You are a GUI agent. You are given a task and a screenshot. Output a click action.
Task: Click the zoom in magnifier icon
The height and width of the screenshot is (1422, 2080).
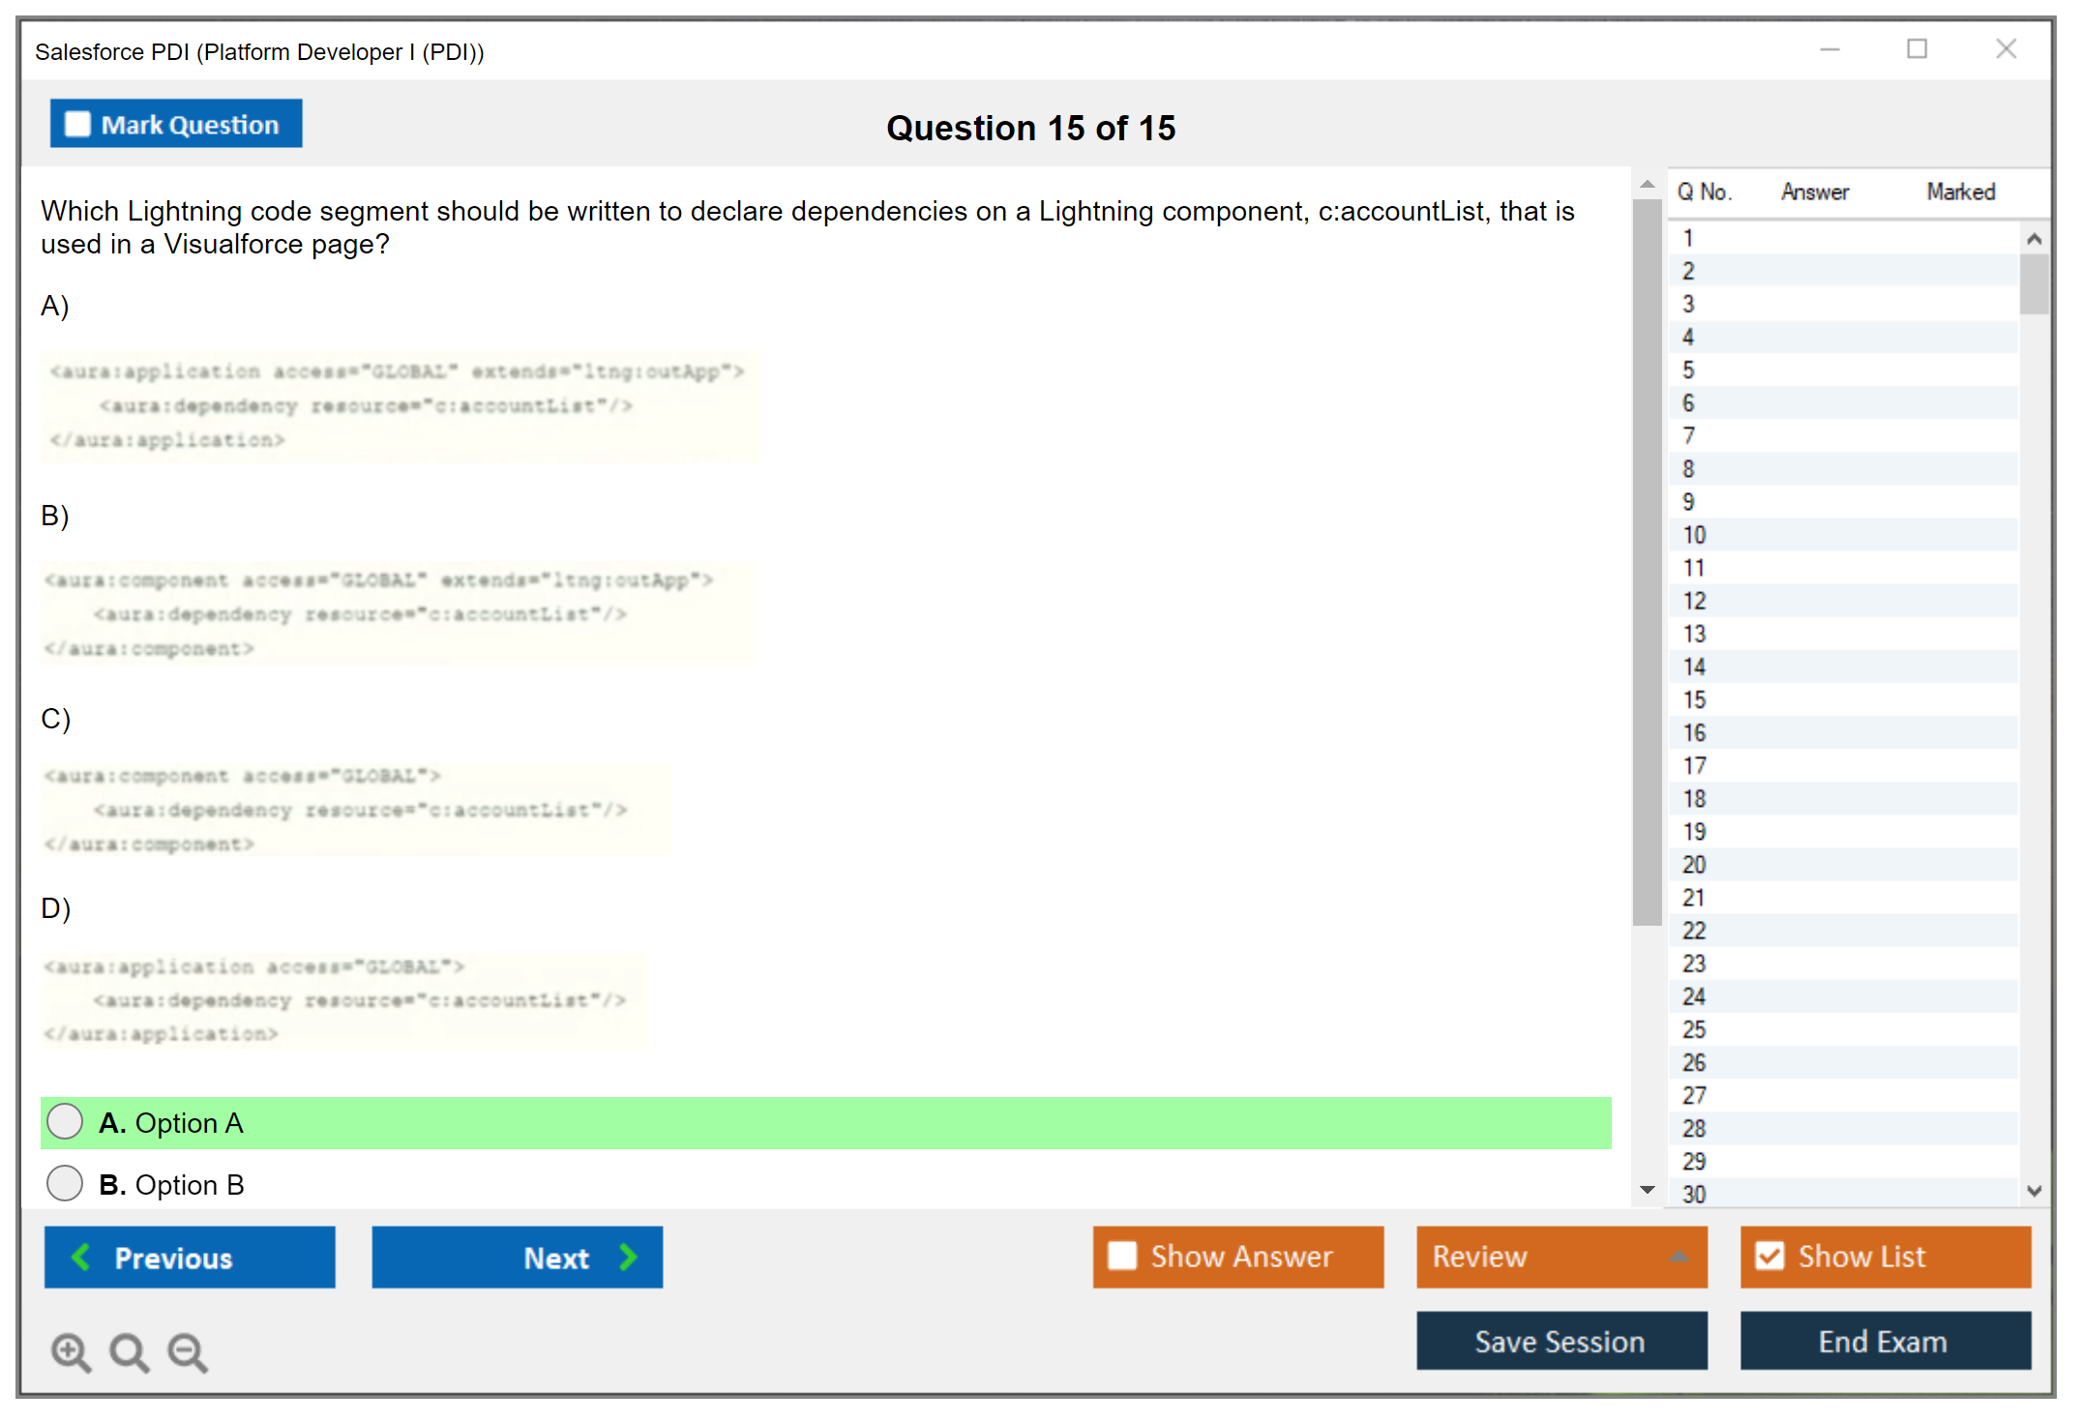(71, 1351)
